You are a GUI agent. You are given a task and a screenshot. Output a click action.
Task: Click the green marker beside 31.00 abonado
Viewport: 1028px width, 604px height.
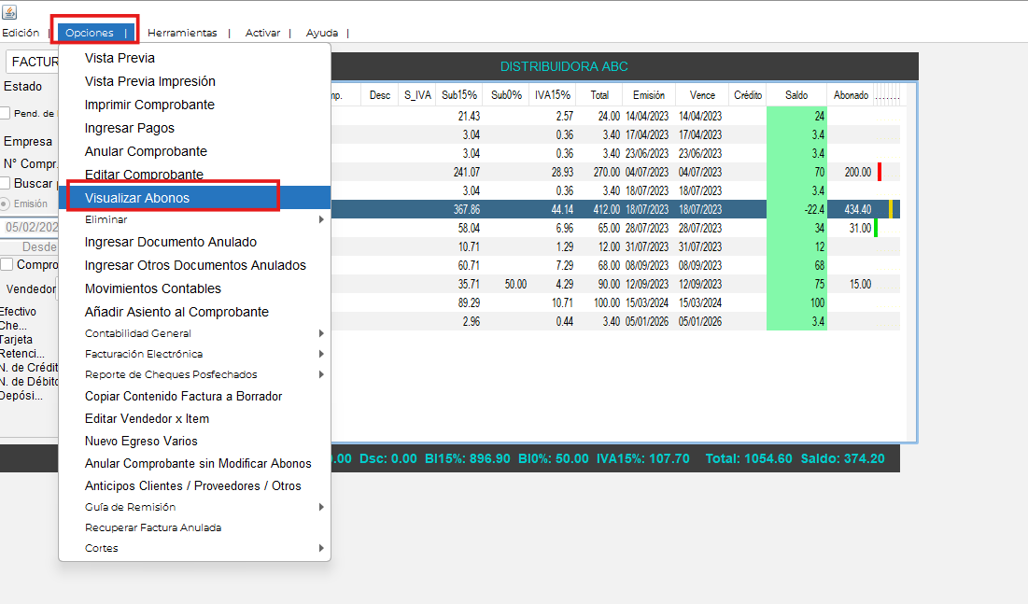(x=876, y=228)
